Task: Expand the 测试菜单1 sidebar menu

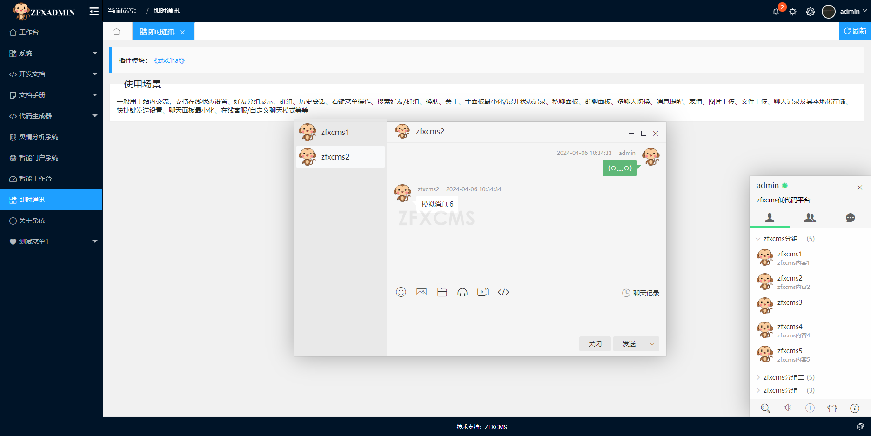Action: (51, 241)
